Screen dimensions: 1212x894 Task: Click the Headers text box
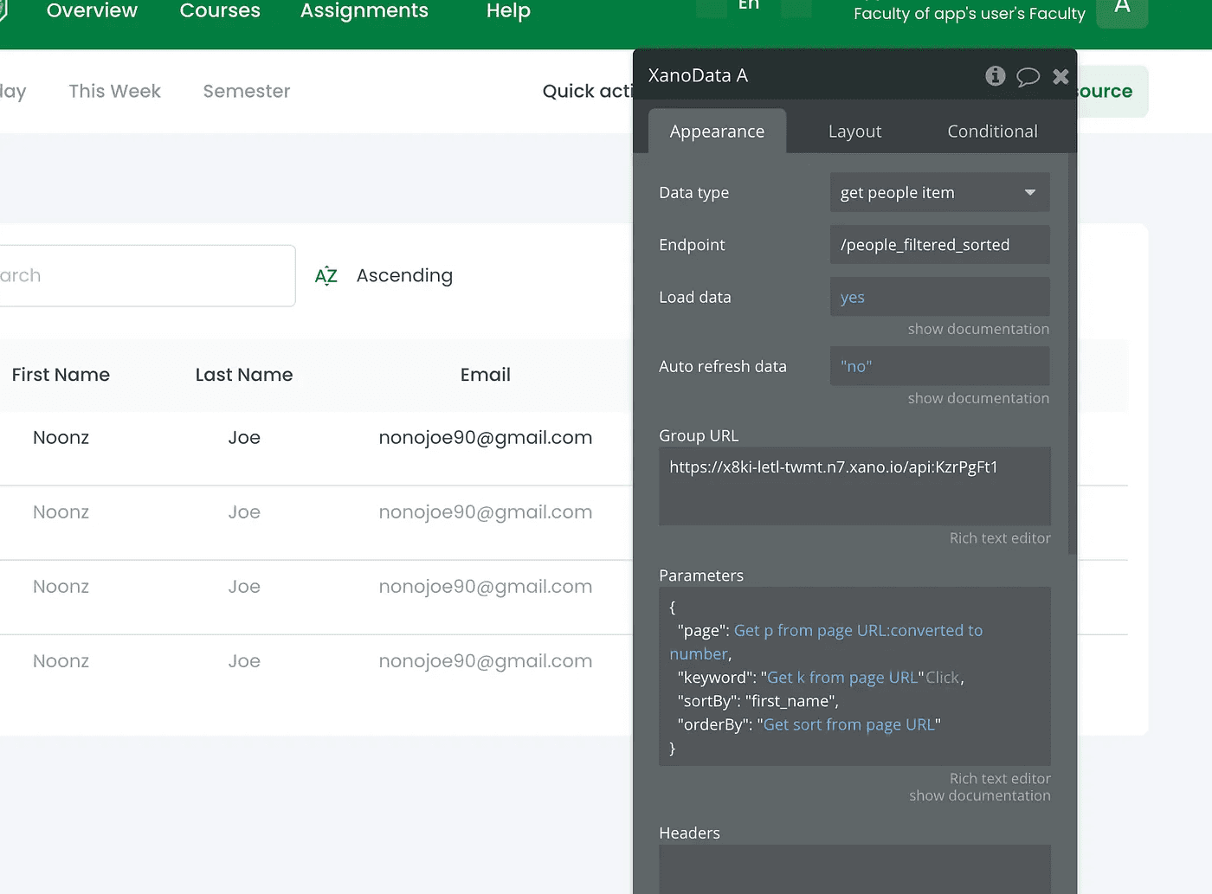tap(854, 869)
